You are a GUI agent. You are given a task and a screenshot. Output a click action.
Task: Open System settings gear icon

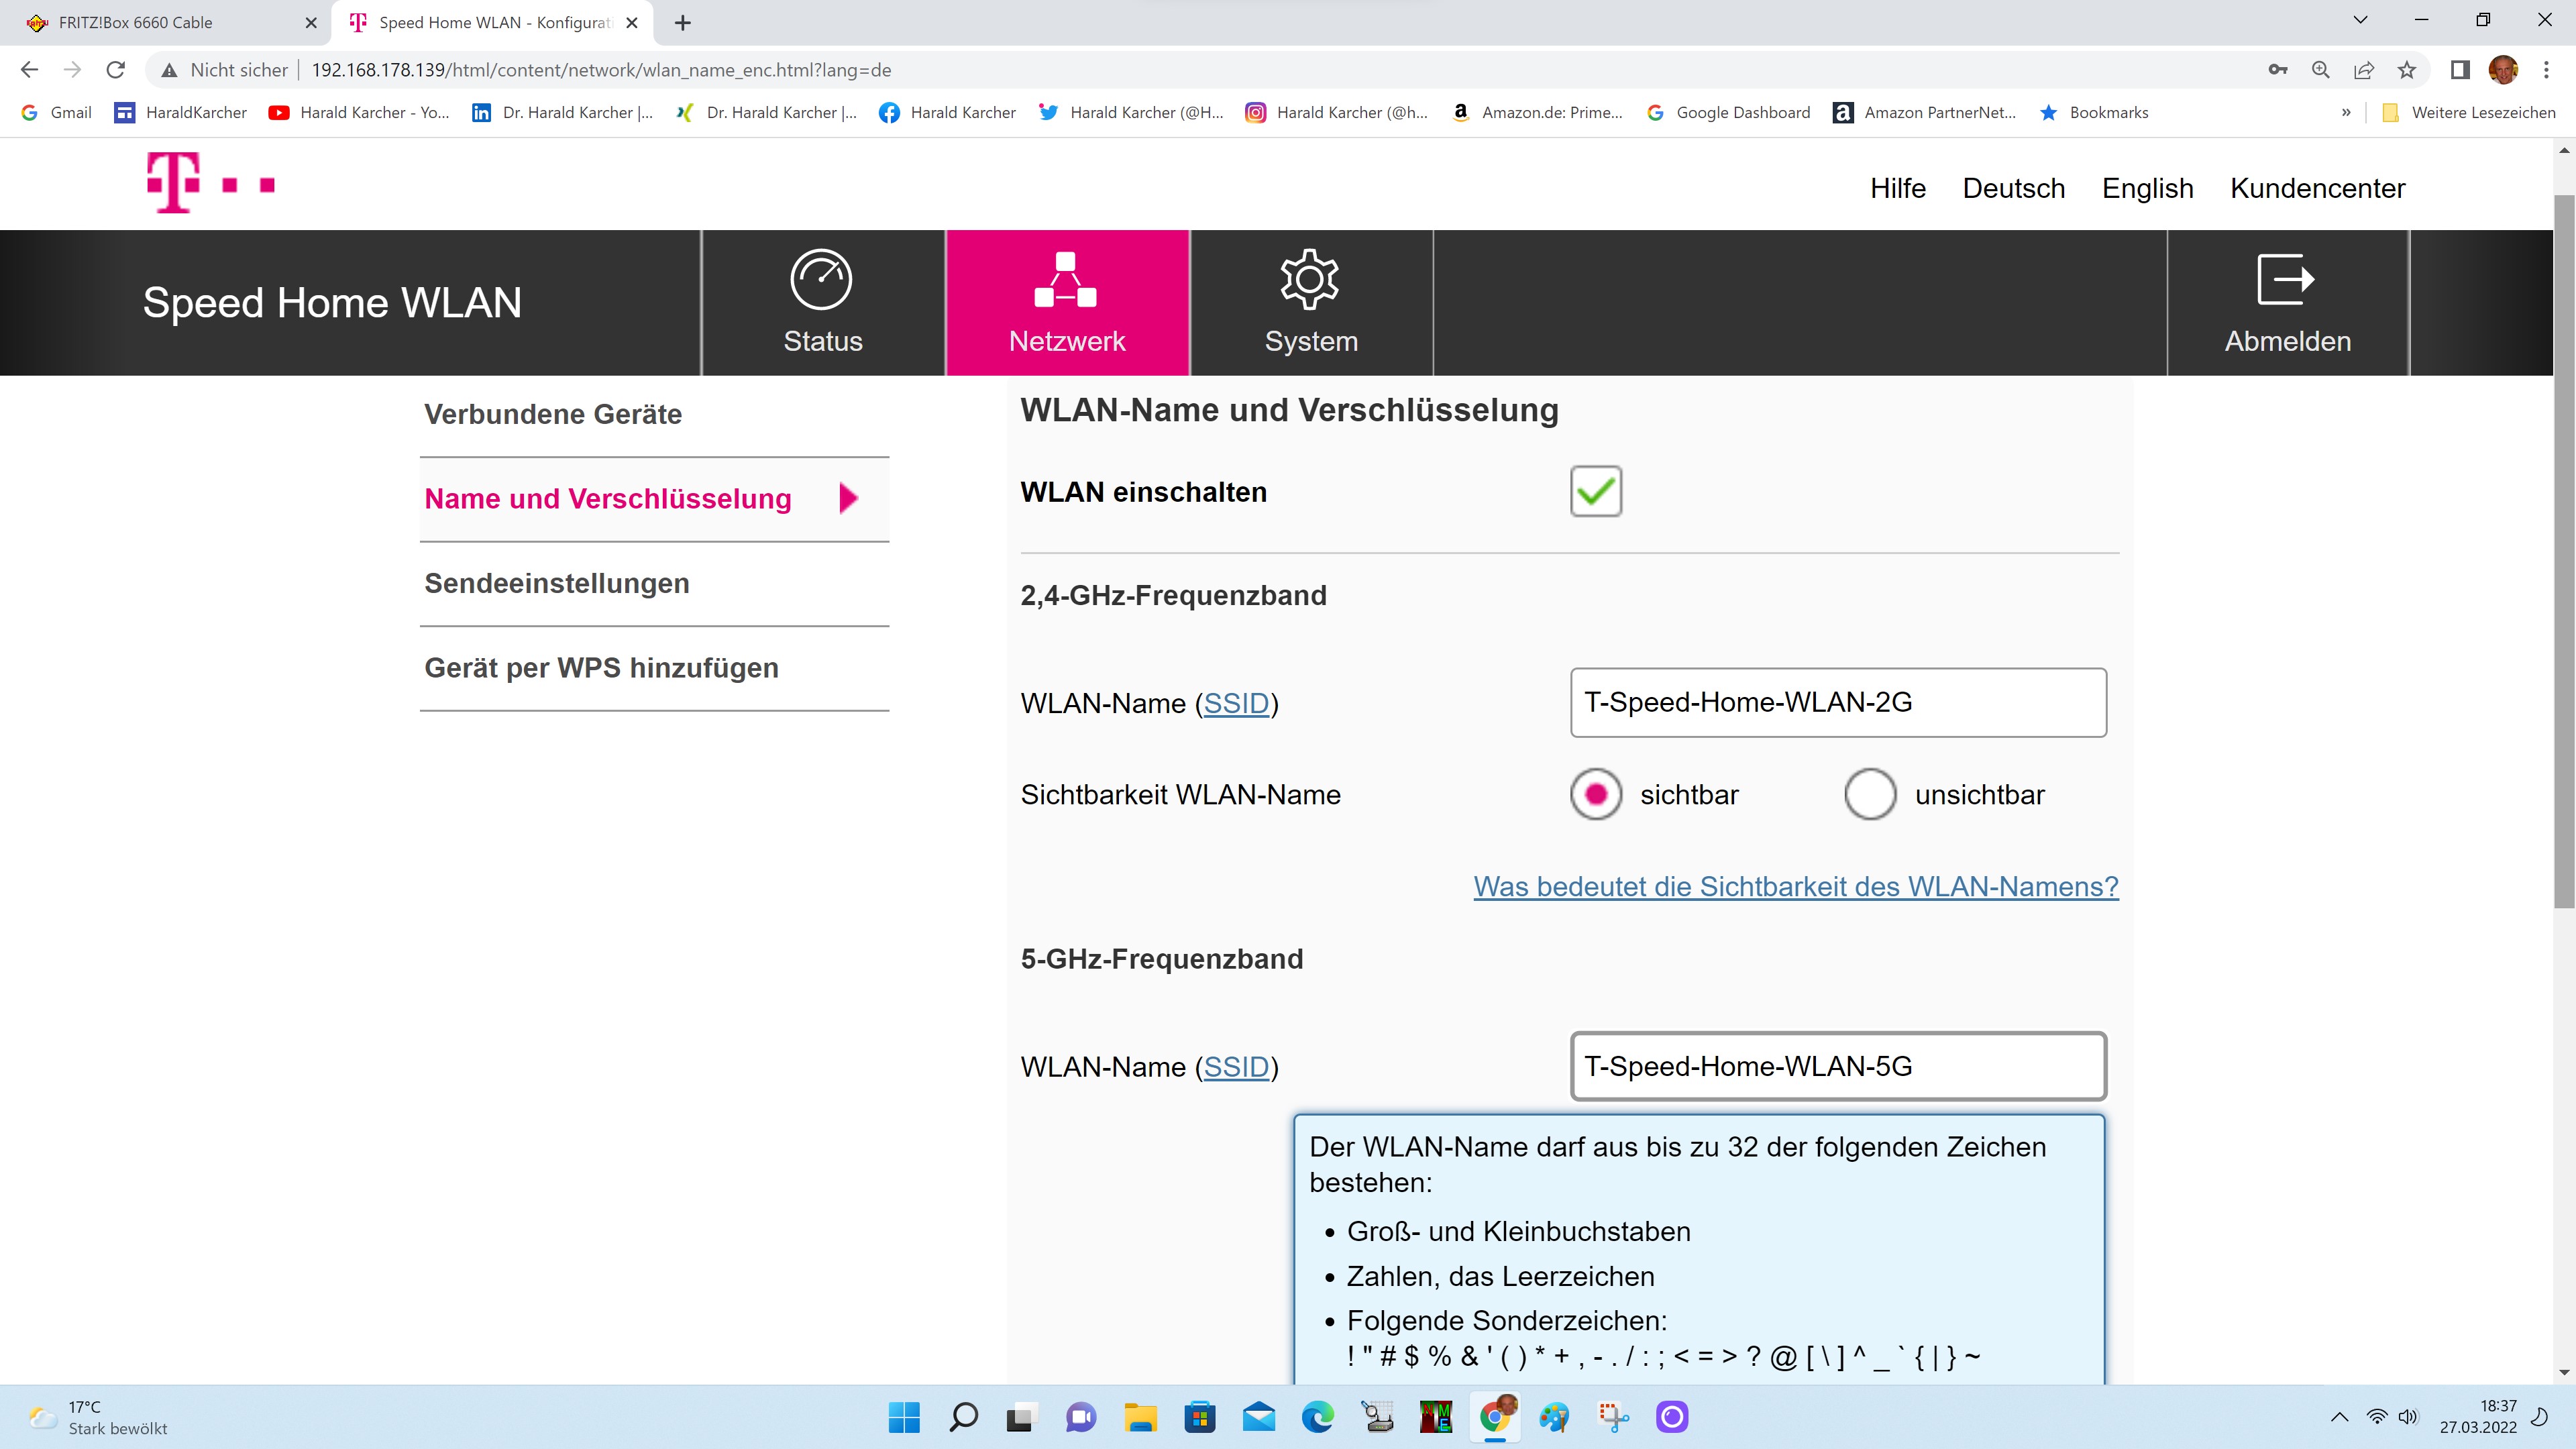[x=1310, y=280]
